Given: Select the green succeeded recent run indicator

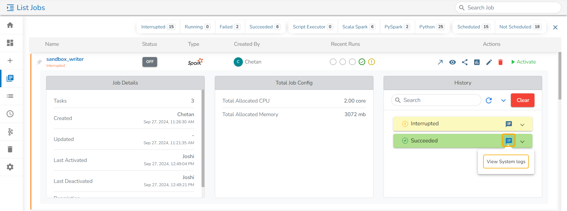Looking at the screenshot, I should point(362,62).
